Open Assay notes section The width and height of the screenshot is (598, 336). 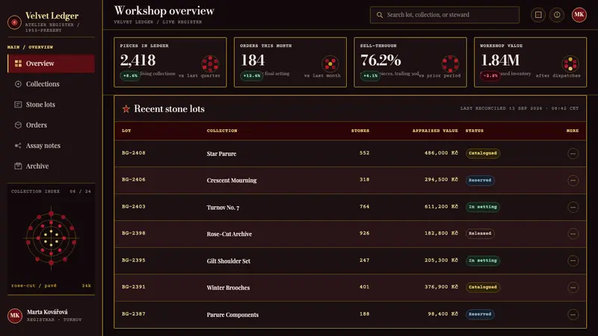(51, 146)
